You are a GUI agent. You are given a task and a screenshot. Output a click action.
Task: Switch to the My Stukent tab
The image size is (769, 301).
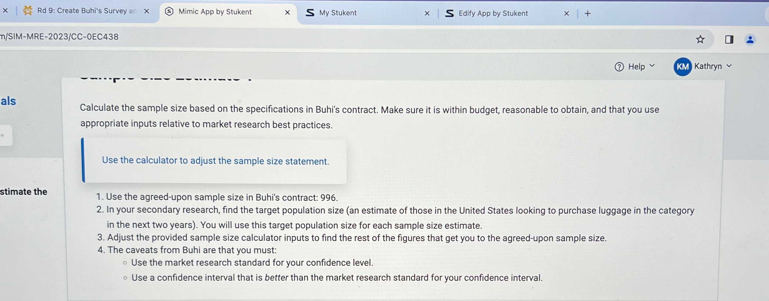pyautogui.click(x=337, y=13)
